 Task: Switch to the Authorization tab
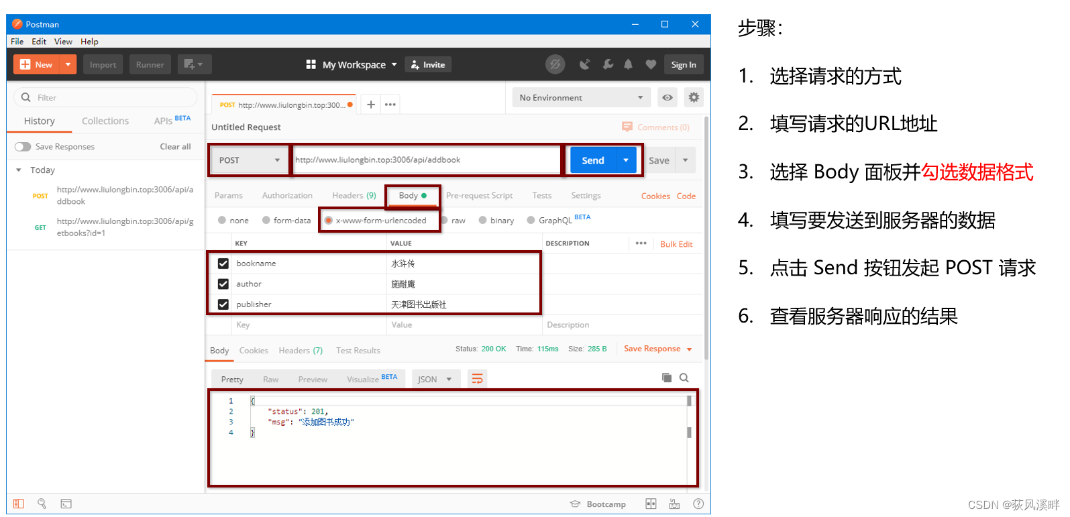[x=287, y=196]
